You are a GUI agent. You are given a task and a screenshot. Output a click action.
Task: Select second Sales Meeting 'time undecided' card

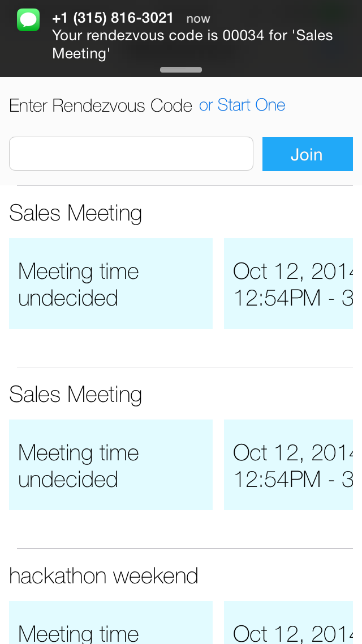tap(111, 465)
